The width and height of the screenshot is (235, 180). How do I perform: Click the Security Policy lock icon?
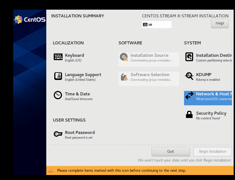coord(189,114)
